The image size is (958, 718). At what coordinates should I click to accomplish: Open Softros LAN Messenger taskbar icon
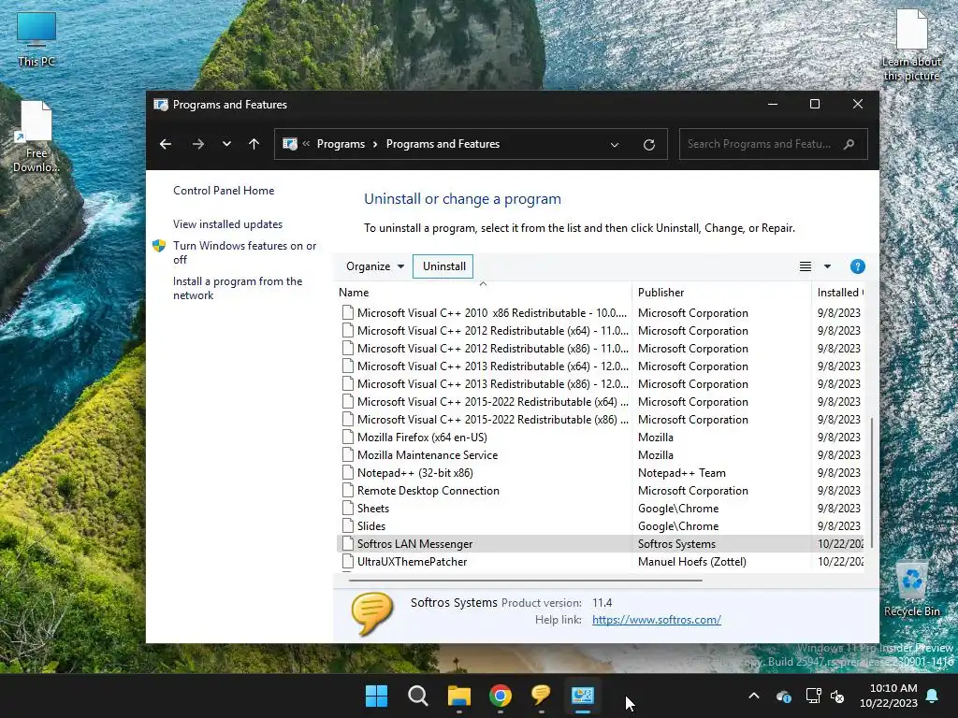pyautogui.click(x=542, y=695)
